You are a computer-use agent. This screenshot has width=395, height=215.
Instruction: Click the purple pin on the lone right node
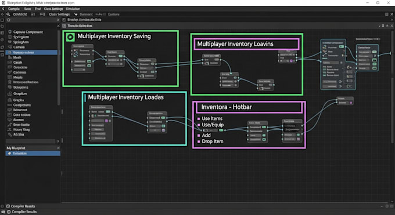(x=351, y=103)
